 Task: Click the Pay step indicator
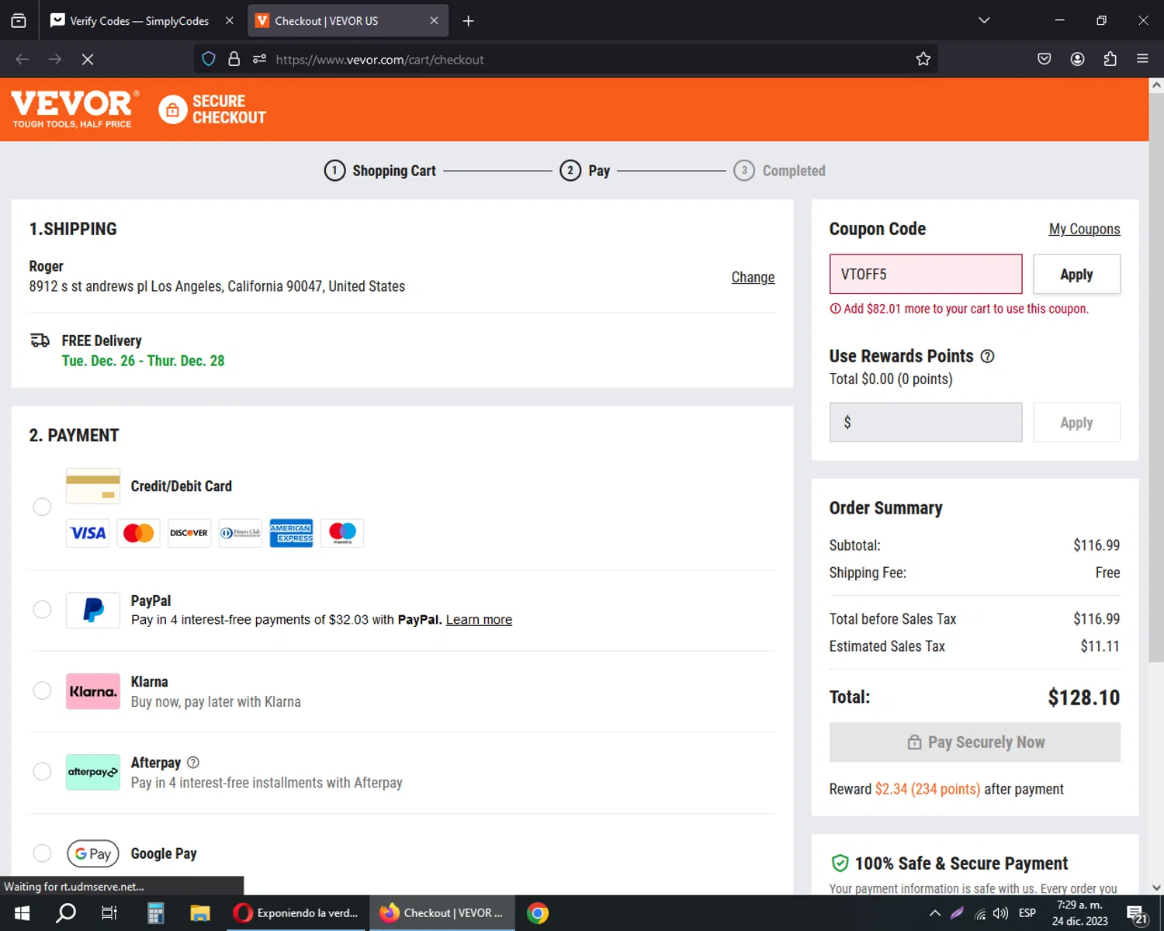click(x=585, y=171)
